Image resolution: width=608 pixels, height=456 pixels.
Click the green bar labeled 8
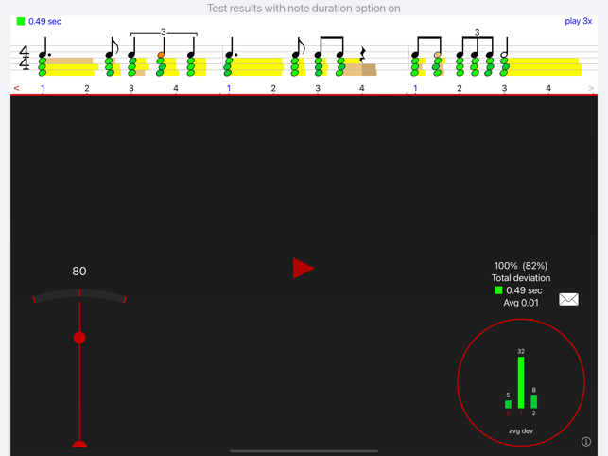coord(534,402)
